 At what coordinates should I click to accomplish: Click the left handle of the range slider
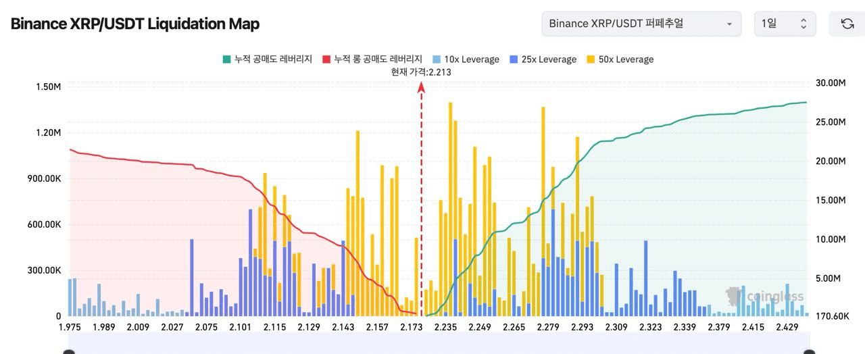click(x=68, y=351)
